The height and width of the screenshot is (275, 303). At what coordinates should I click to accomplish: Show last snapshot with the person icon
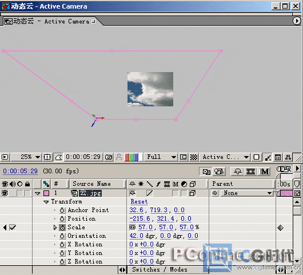[119, 157]
